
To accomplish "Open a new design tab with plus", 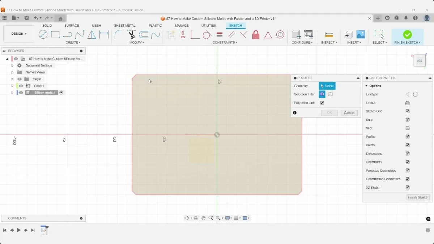I will (x=378, y=18).
